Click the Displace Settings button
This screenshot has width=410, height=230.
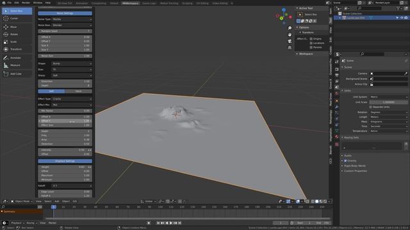click(x=65, y=161)
